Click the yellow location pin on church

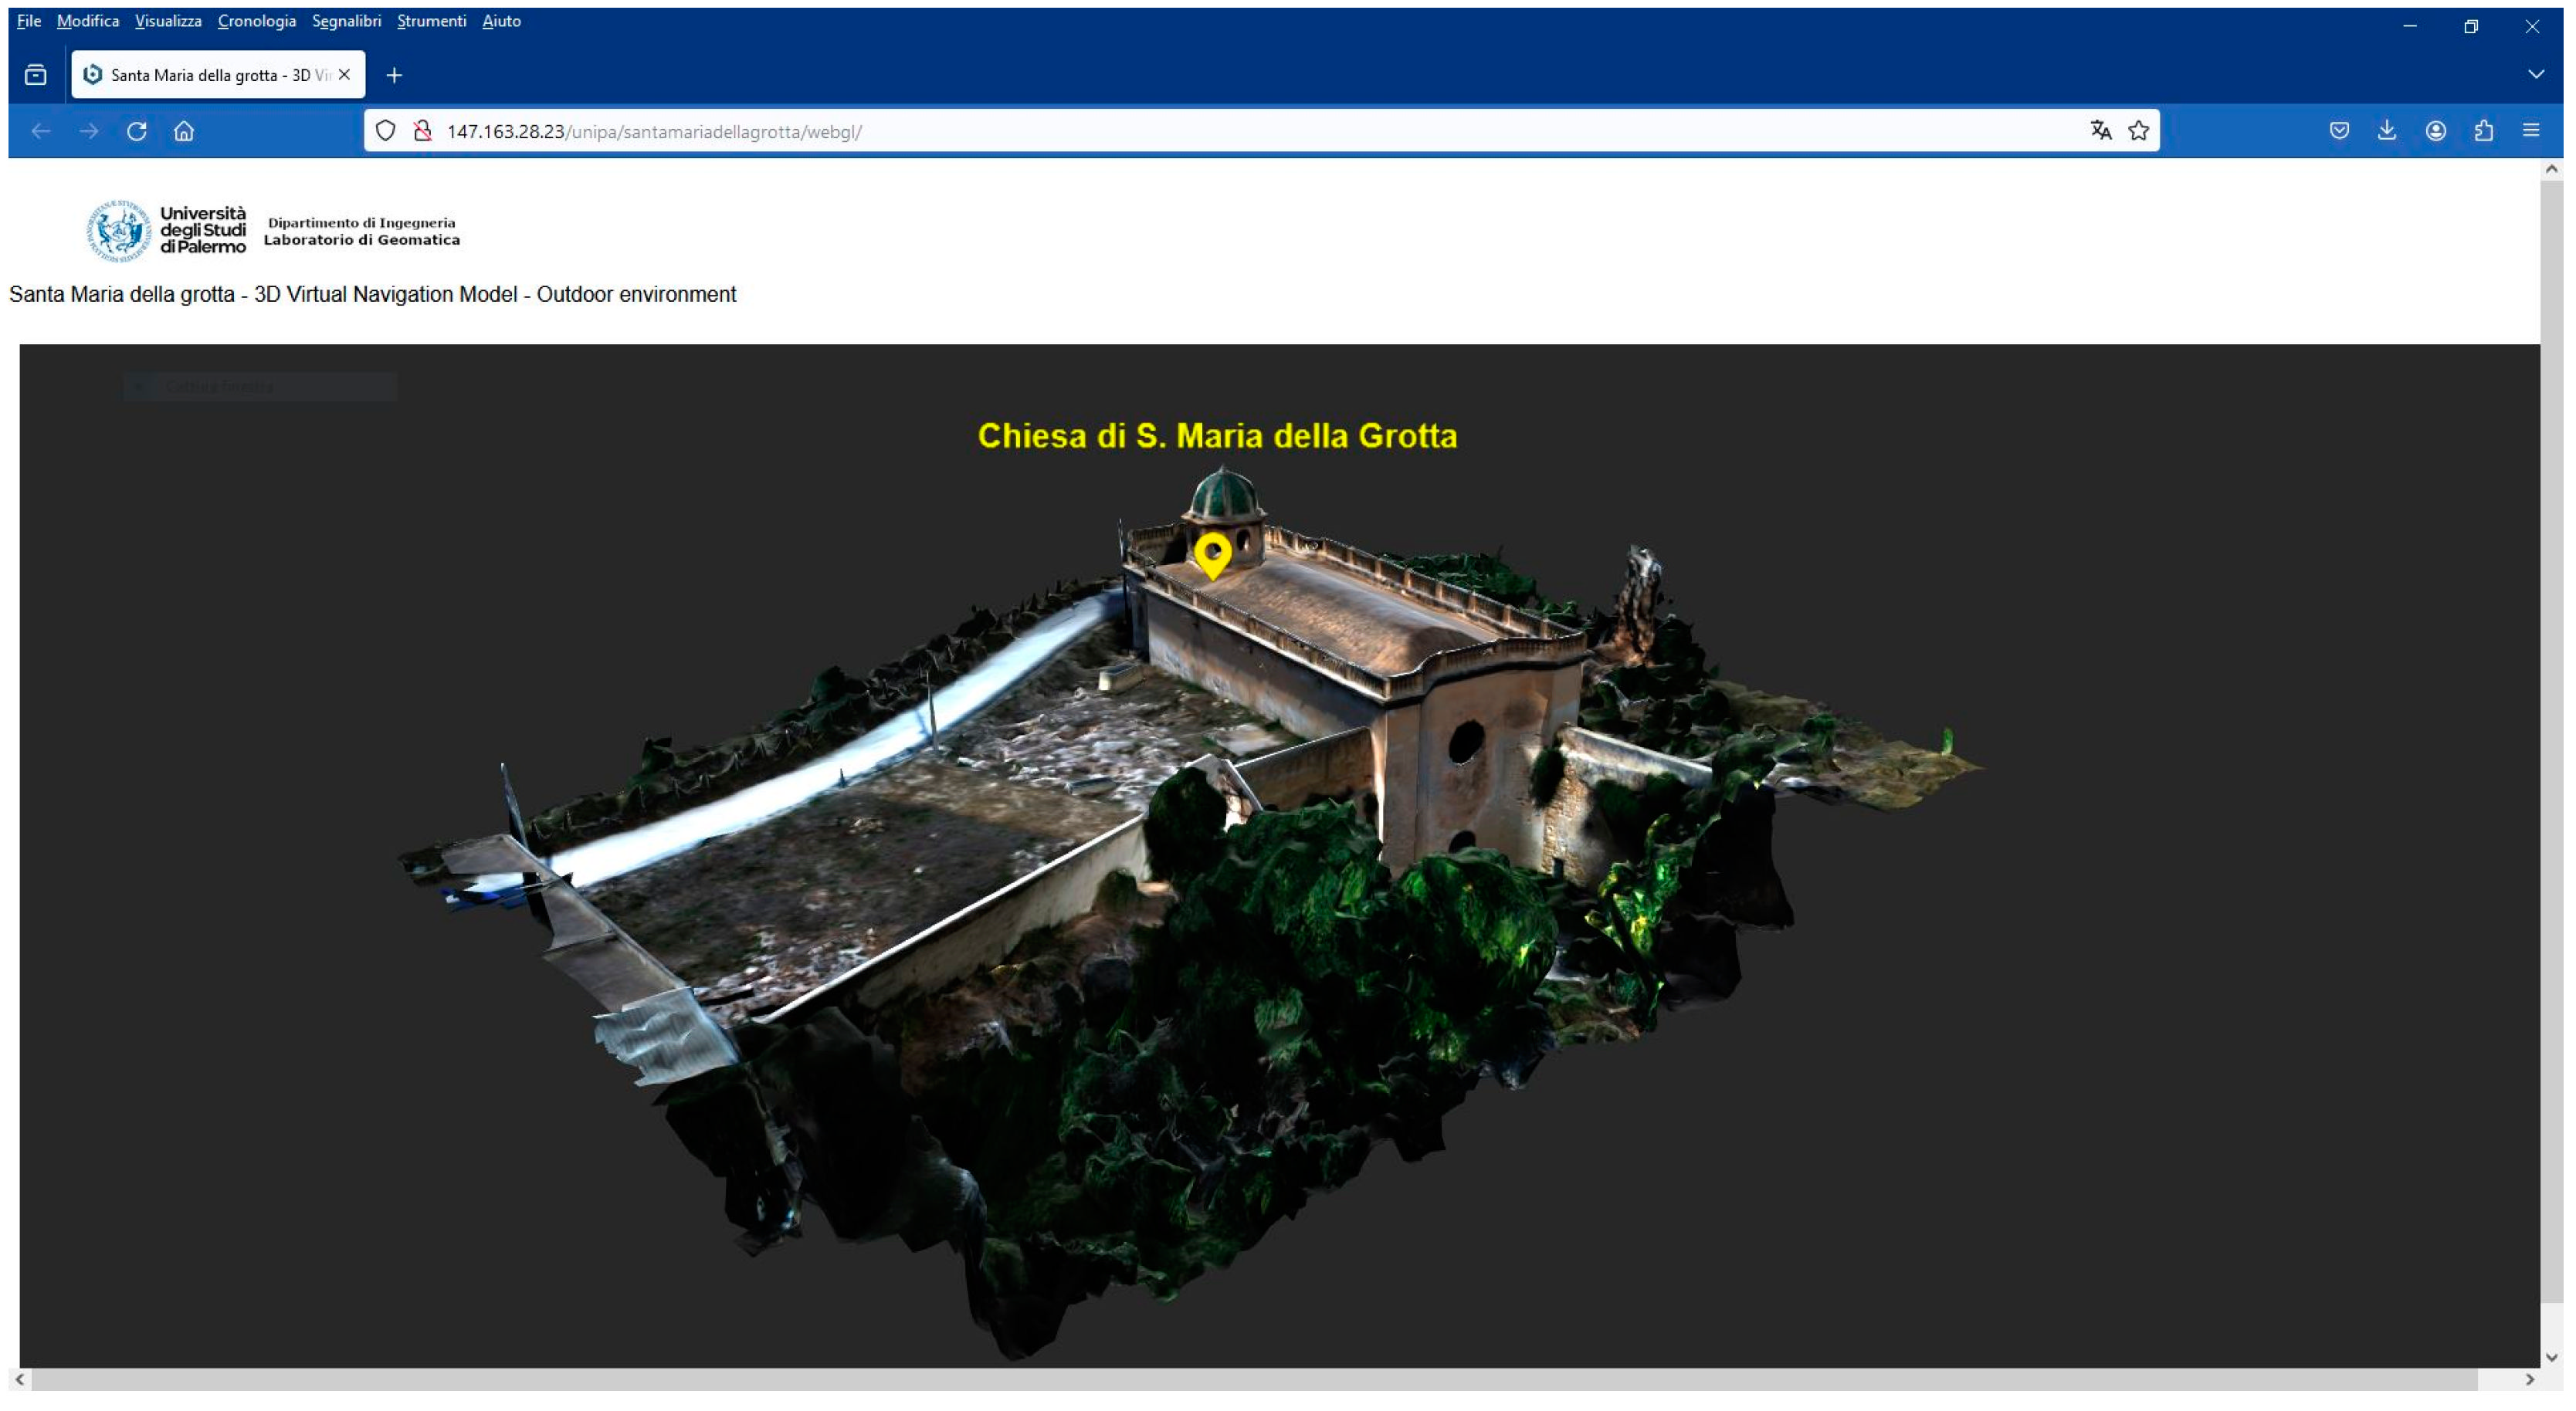click(x=1212, y=553)
